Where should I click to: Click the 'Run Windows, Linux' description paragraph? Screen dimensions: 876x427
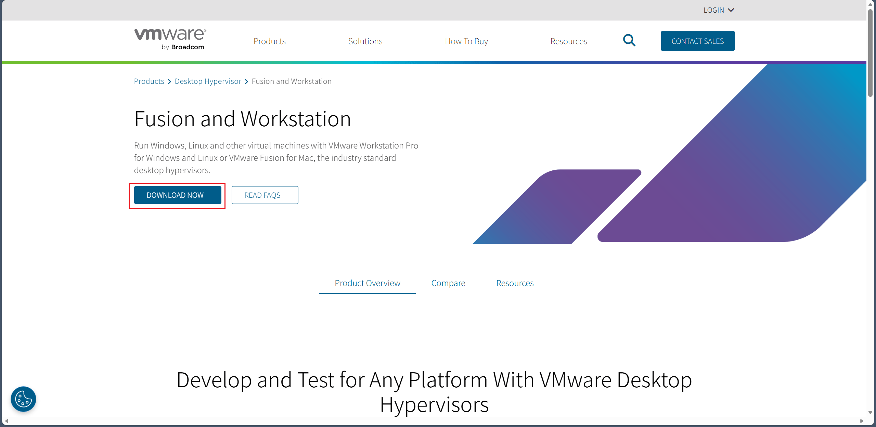tap(276, 158)
